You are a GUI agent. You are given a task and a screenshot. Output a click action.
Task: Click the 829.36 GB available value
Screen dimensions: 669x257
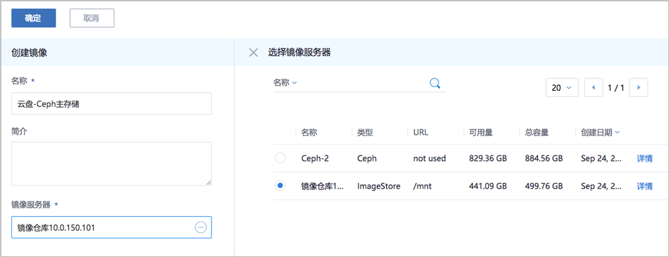coord(488,159)
